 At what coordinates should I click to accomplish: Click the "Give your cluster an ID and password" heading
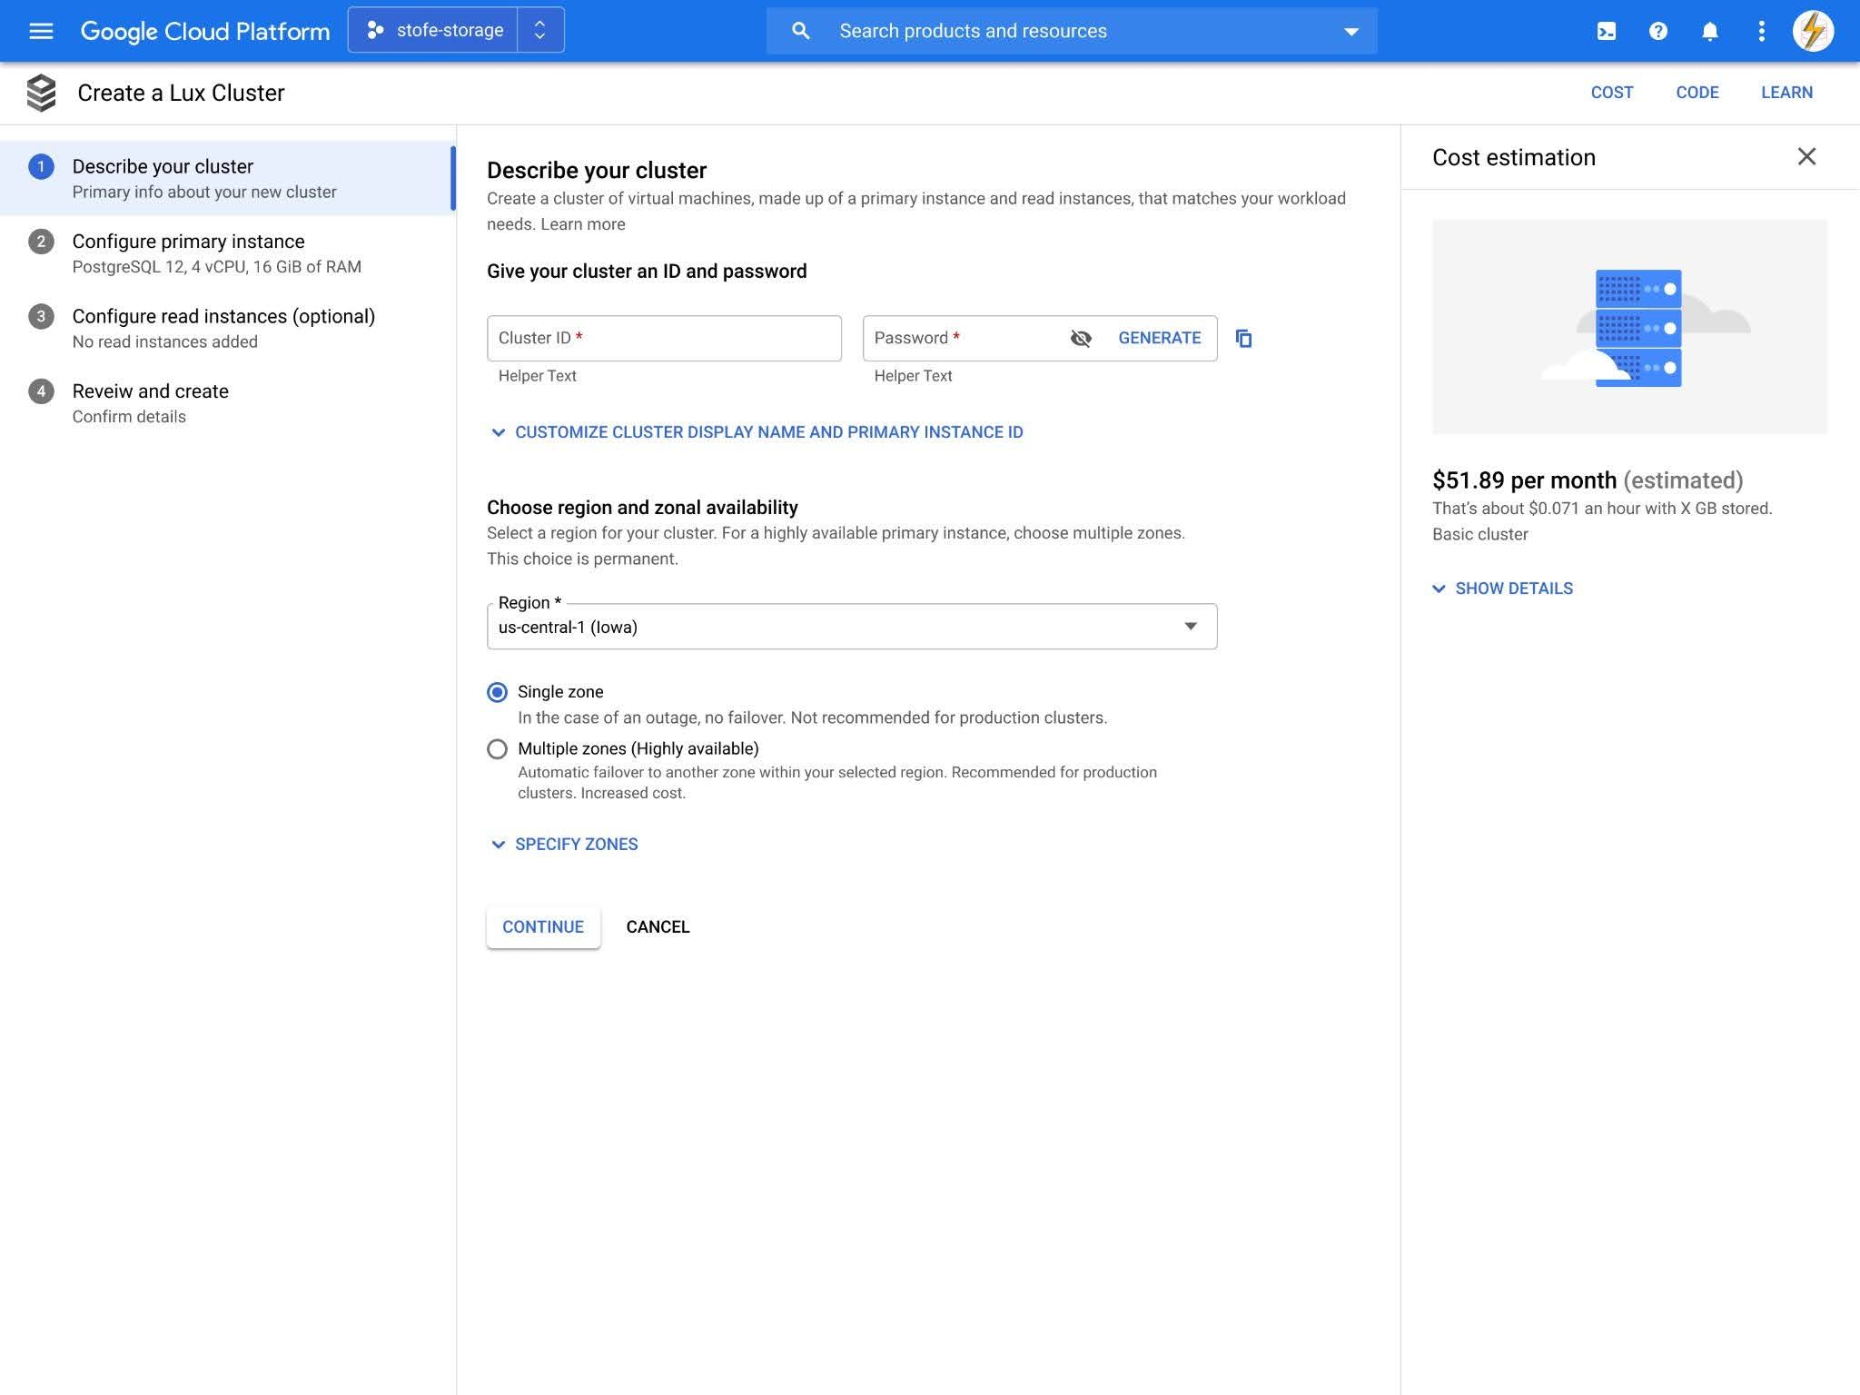[647, 272]
